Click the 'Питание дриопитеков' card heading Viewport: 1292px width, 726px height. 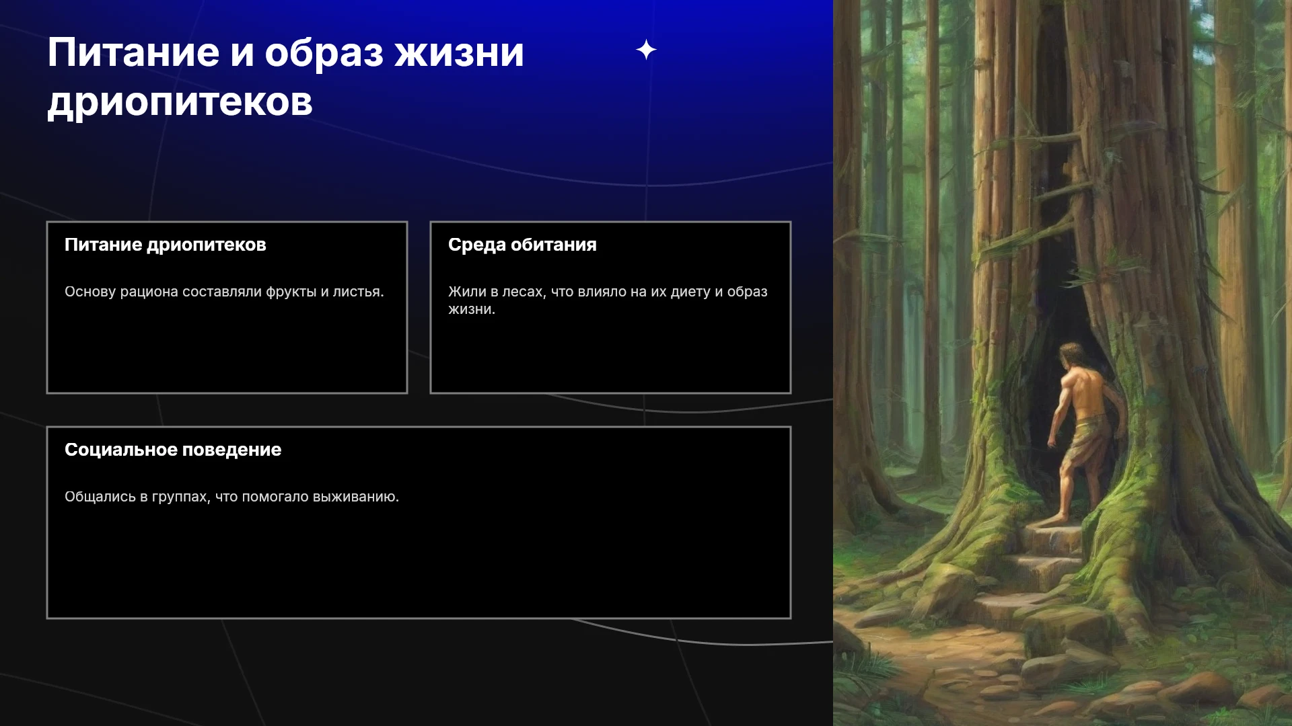pos(166,245)
